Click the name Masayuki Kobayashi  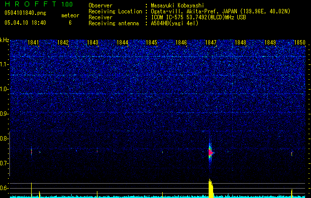178,5
